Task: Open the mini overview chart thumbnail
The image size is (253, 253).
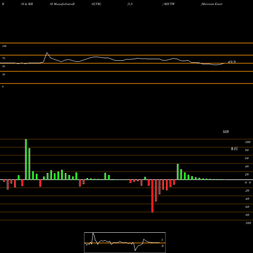Action: [x=125, y=242]
